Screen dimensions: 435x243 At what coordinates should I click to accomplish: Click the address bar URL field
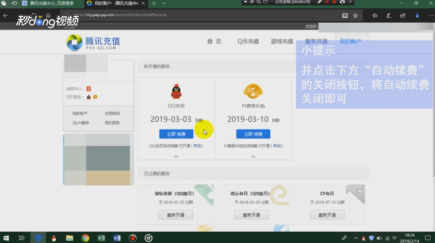tap(200, 15)
